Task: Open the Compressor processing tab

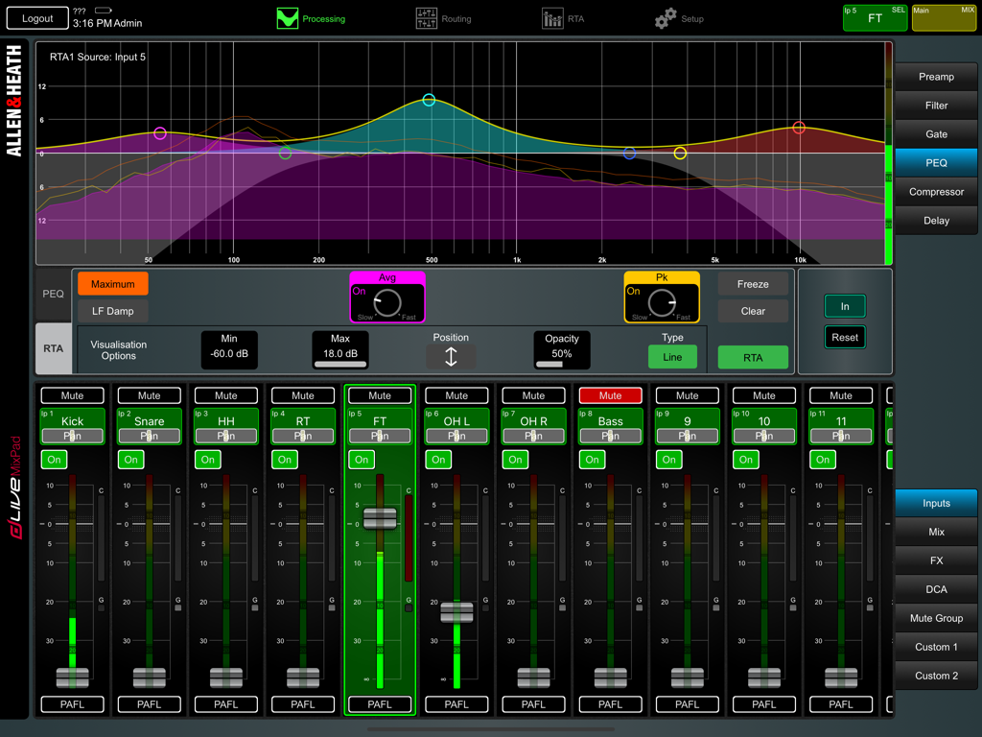Action: pos(936,191)
